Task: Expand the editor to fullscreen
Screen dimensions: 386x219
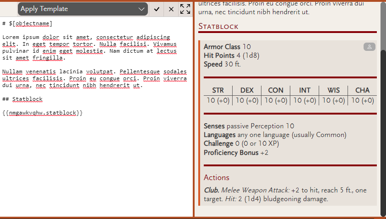Action: point(185,9)
